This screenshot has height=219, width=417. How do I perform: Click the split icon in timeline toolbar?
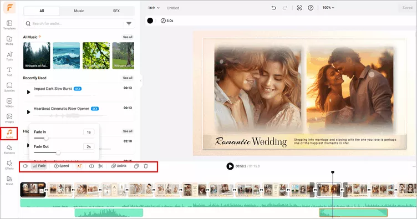[91, 166]
